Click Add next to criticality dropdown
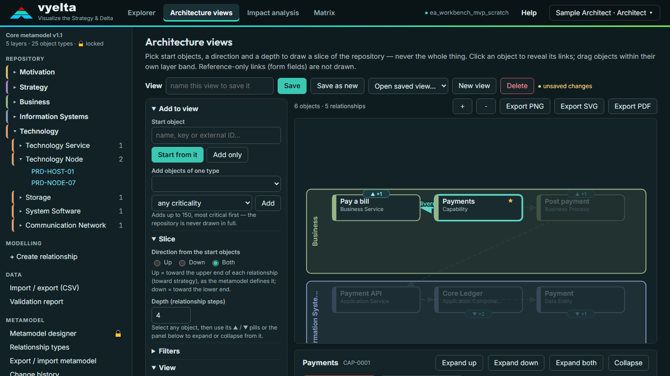 point(268,203)
